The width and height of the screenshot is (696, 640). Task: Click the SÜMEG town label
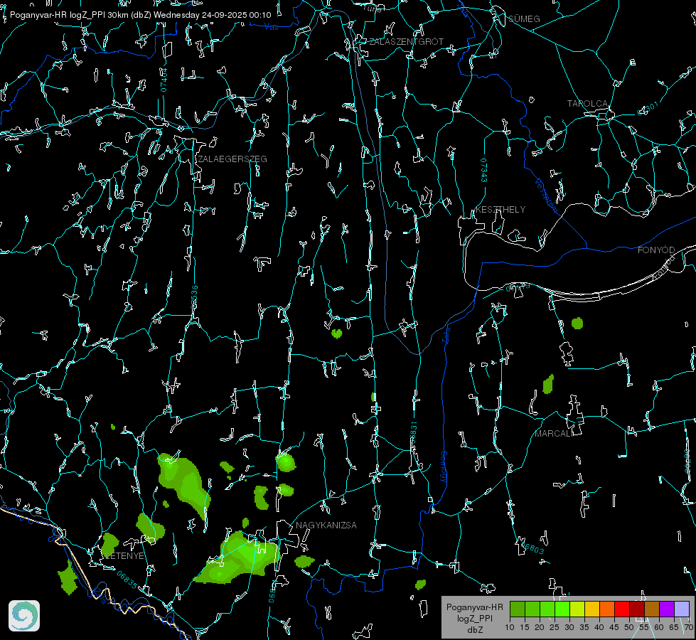tap(524, 18)
